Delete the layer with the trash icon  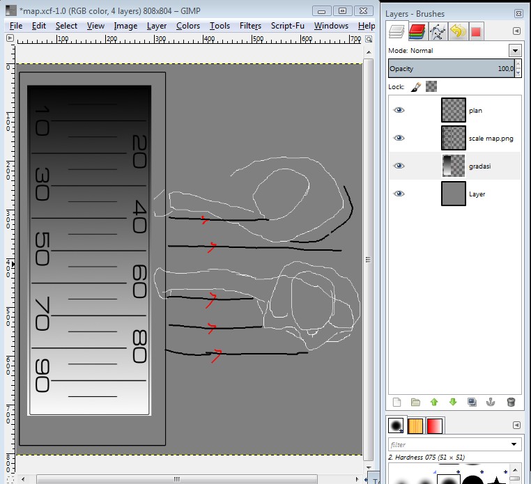pos(510,402)
